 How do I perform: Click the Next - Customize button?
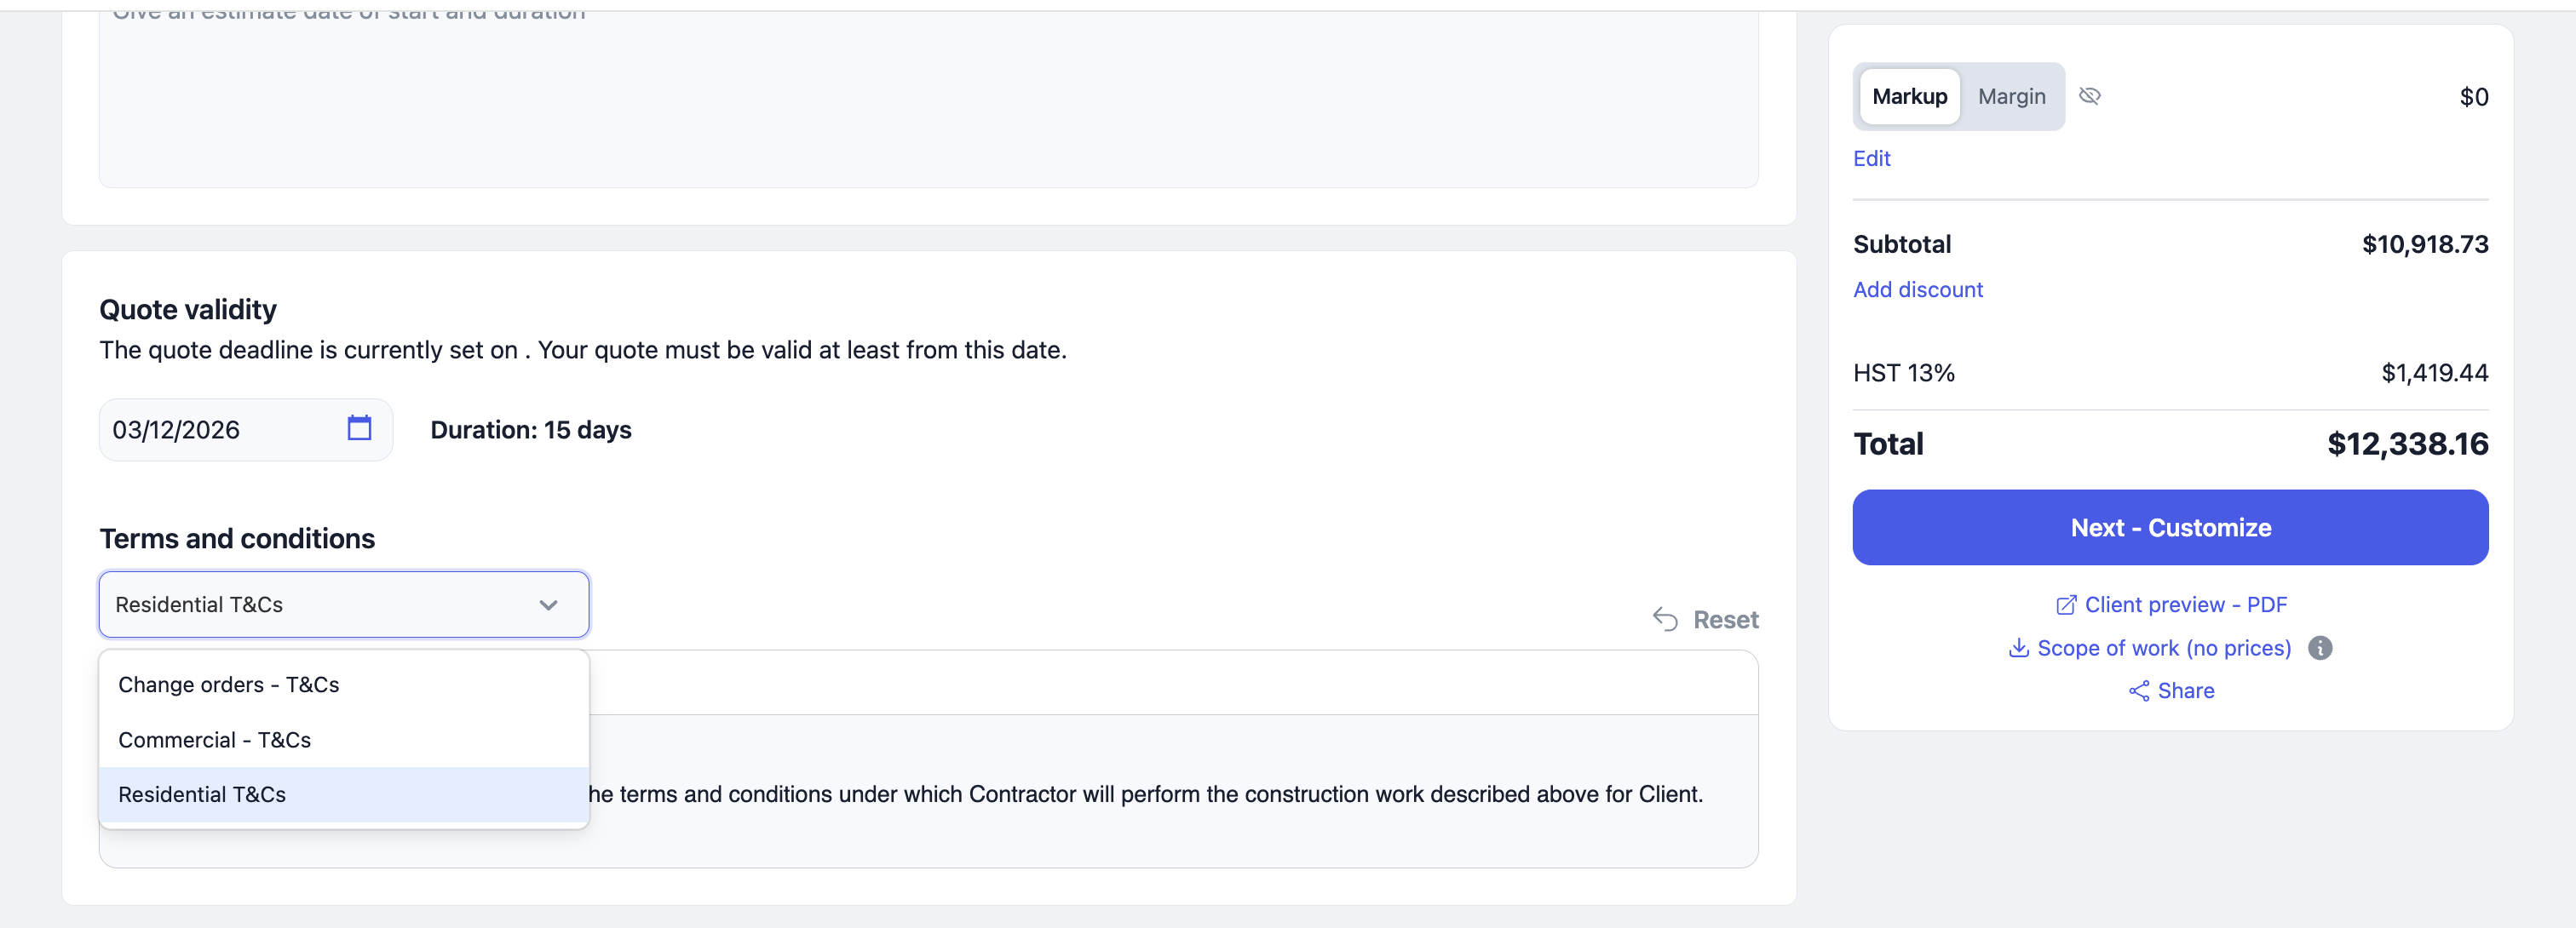pos(2170,528)
